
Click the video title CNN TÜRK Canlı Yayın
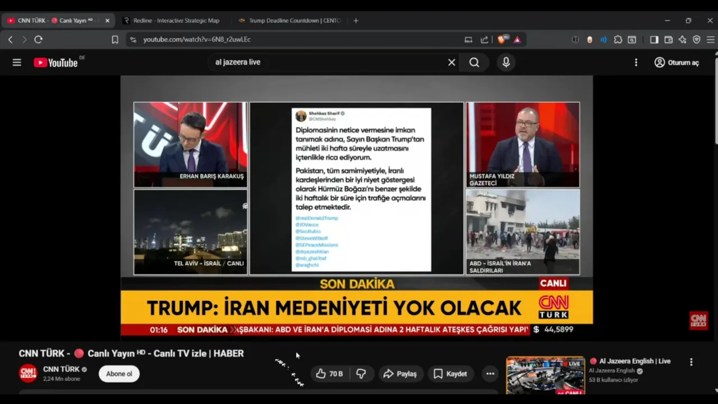point(131,353)
